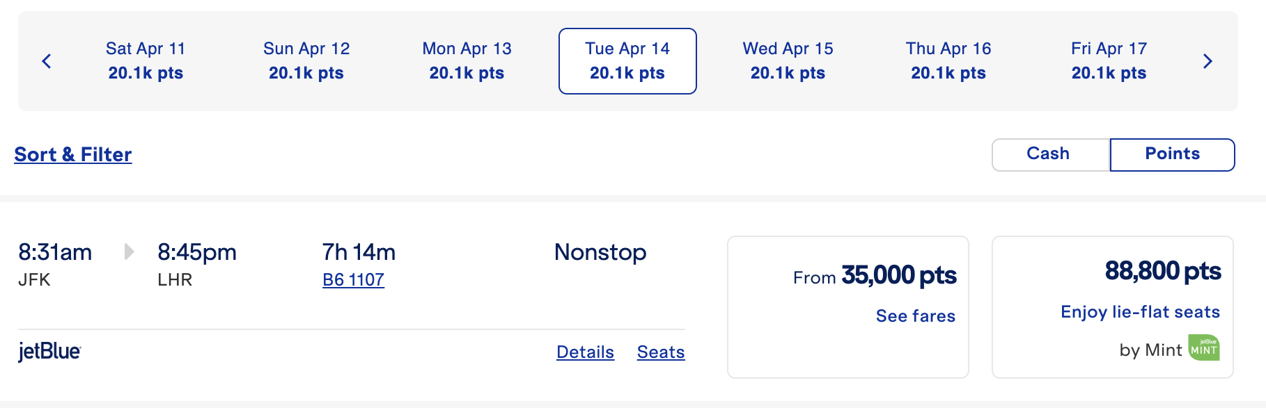This screenshot has width=1266, height=410.
Task: Expand flight Details for the nonstop flight
Action: tap(585, 352)
